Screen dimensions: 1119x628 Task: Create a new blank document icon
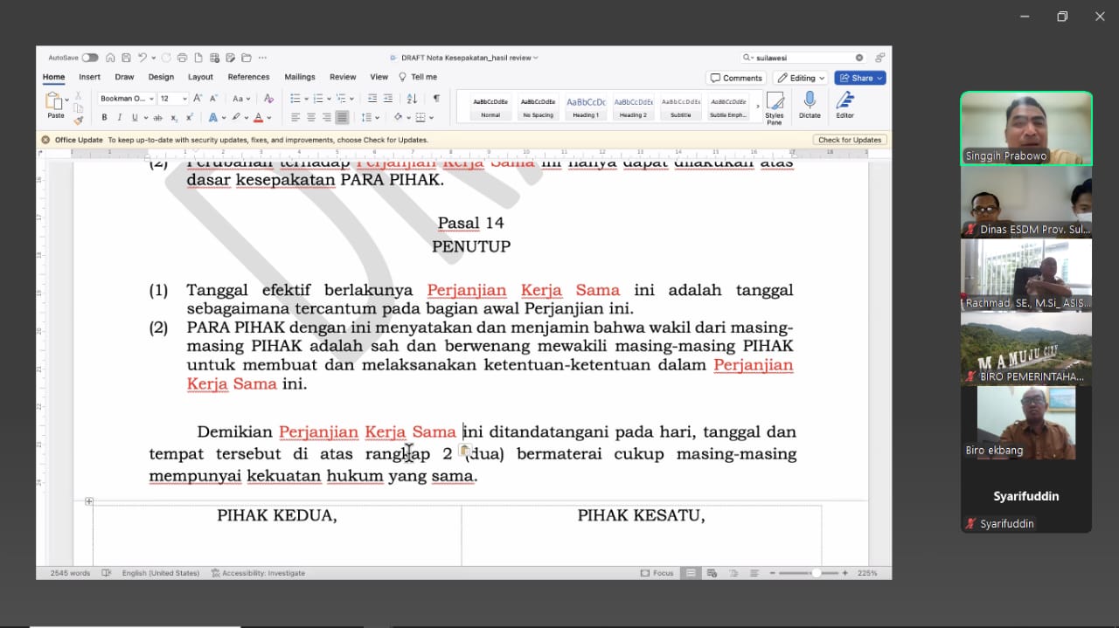click(198, 58)
